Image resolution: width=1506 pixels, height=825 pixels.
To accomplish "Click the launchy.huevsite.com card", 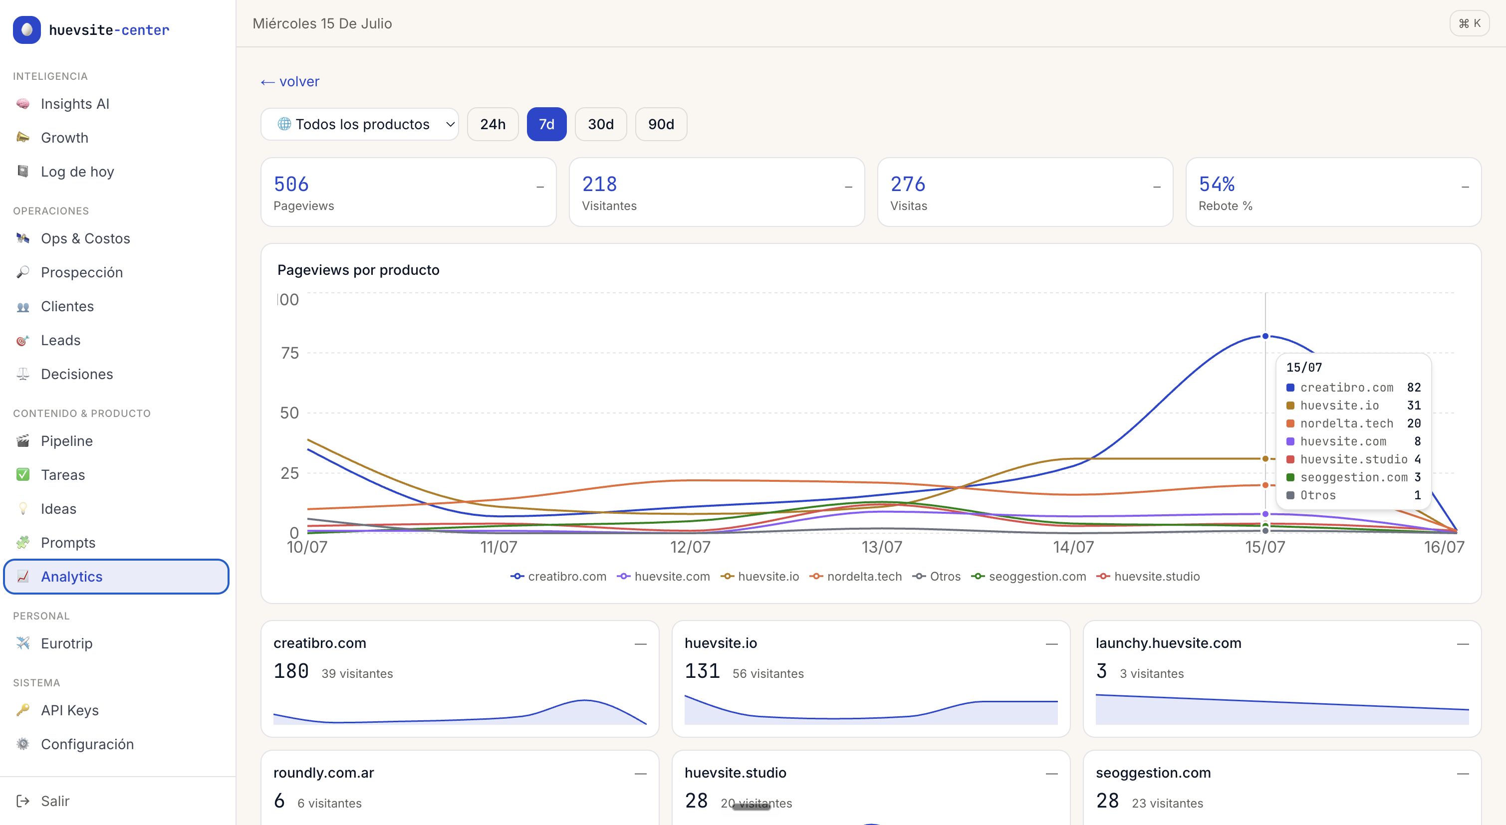I will [1282, 678].
